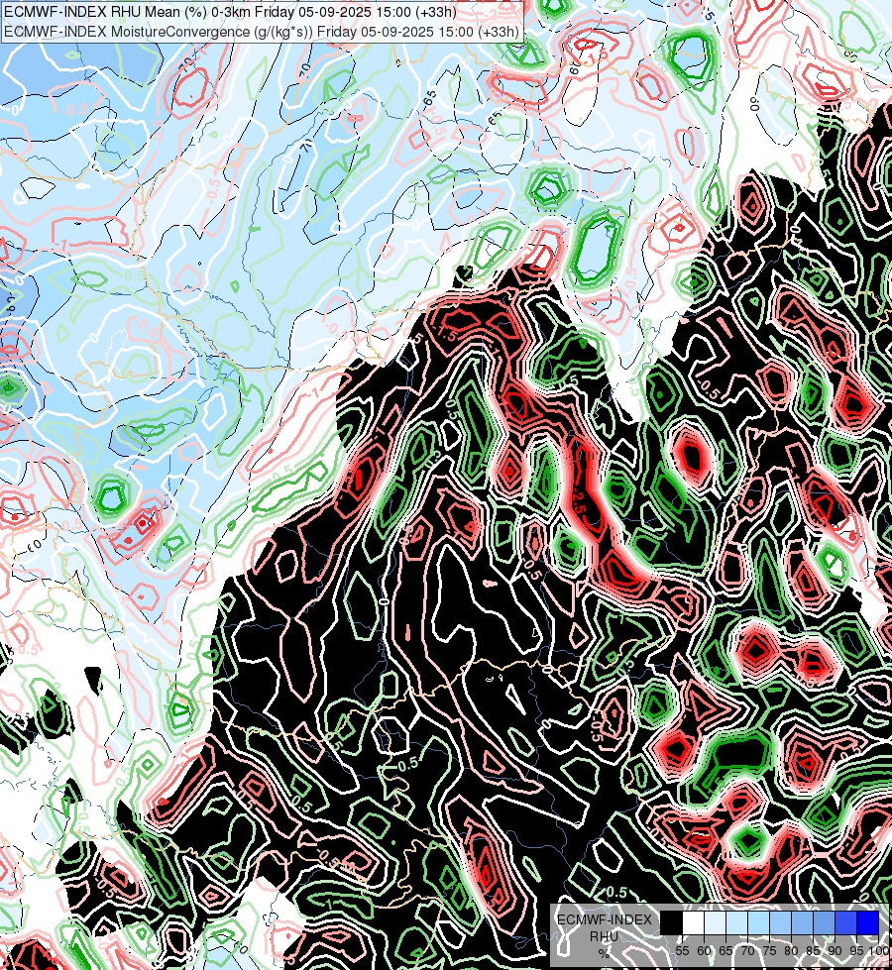Click the legend tick label 100

[878, 951]
